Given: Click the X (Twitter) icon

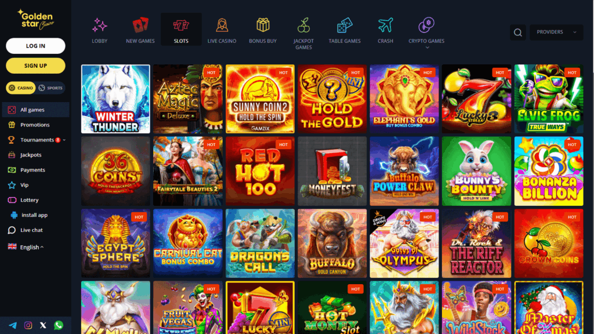Looking at the screenshot, I should click(43, 325).
